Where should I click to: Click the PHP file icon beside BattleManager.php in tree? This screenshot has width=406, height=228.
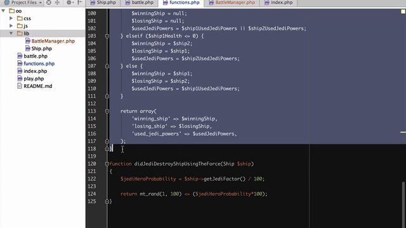27,41
